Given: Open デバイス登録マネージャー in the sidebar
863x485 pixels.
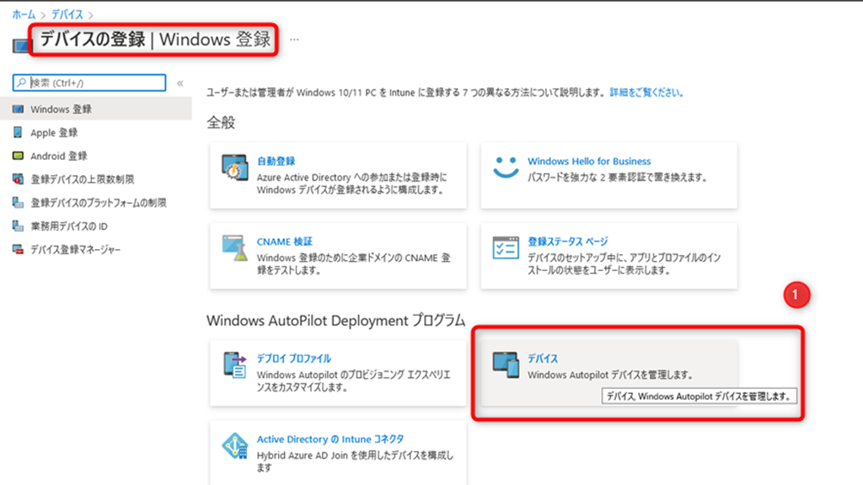Looking at the screenshot, I should pos(75,250).
